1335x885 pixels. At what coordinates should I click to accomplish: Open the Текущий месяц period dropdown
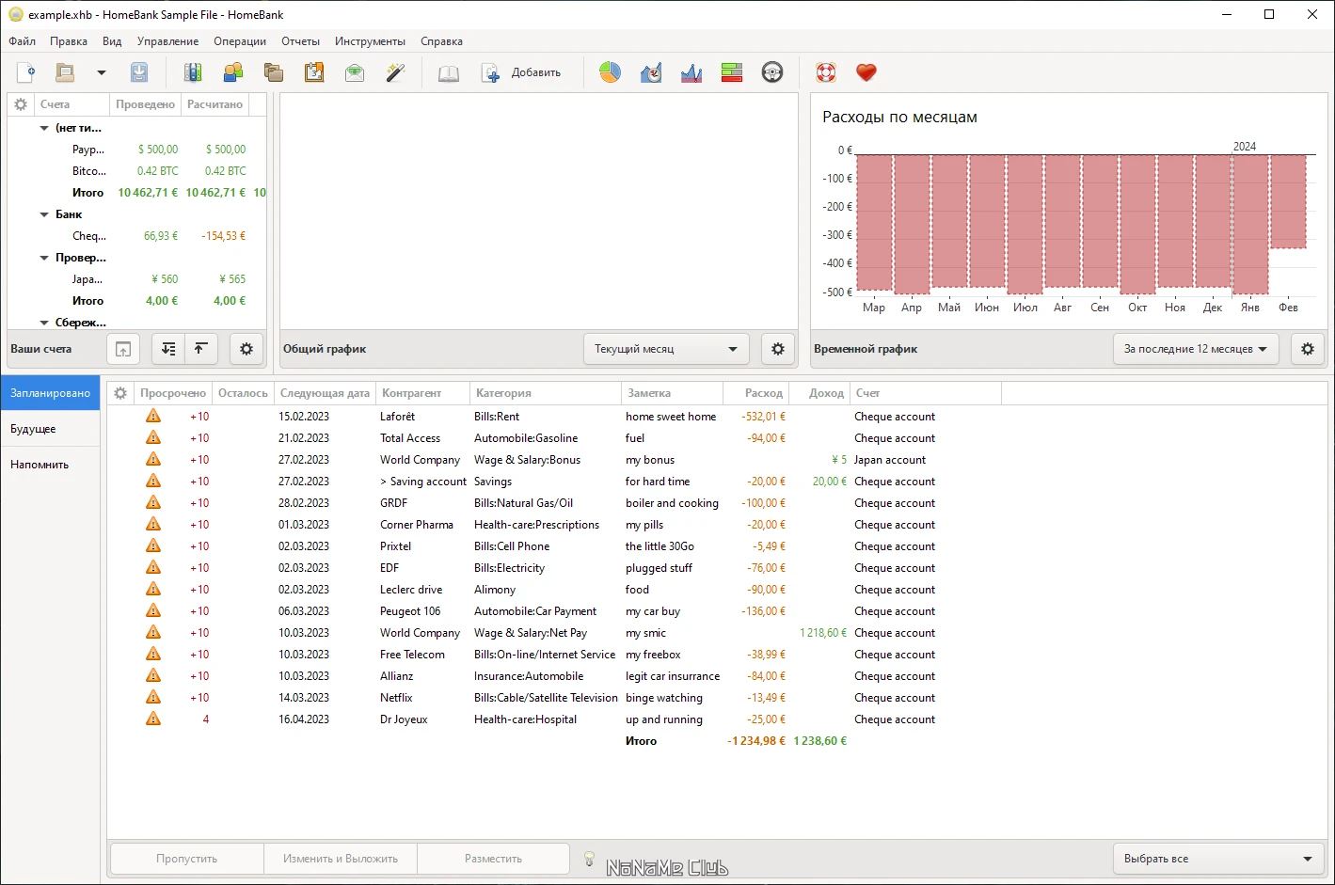(x=666, y=349)
